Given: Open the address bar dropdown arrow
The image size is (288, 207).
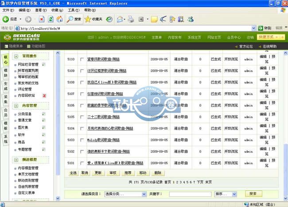Looking at the screenshot, I should tap(253, 28).
